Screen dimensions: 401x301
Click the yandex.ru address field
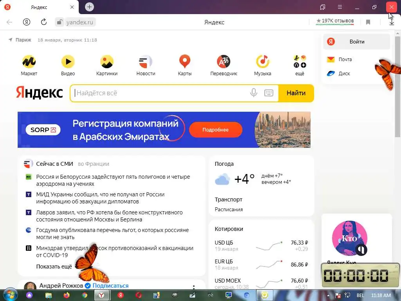point(80,22)
